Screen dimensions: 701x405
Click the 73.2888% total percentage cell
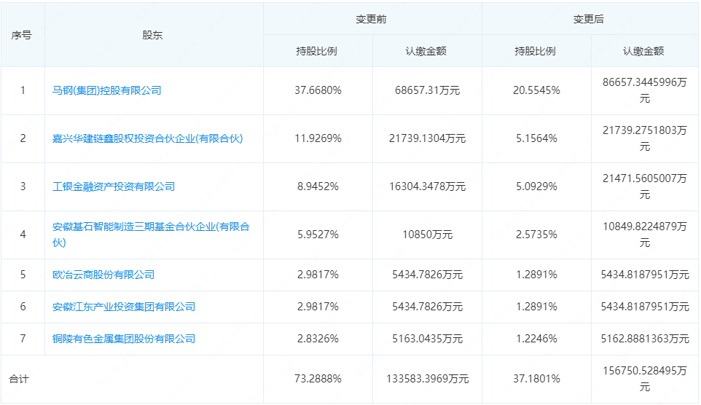tap(318, 380)
